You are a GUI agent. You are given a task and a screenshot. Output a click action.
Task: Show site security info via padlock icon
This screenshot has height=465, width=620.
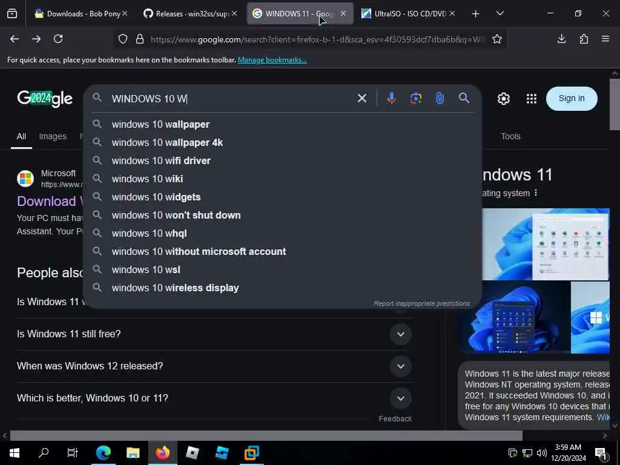click(x=140, y=39)
